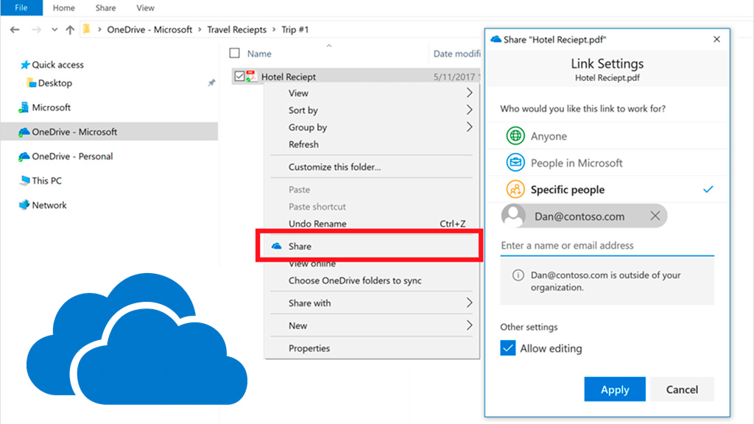Click the Desktop pin icon

[x=211, y=83]
